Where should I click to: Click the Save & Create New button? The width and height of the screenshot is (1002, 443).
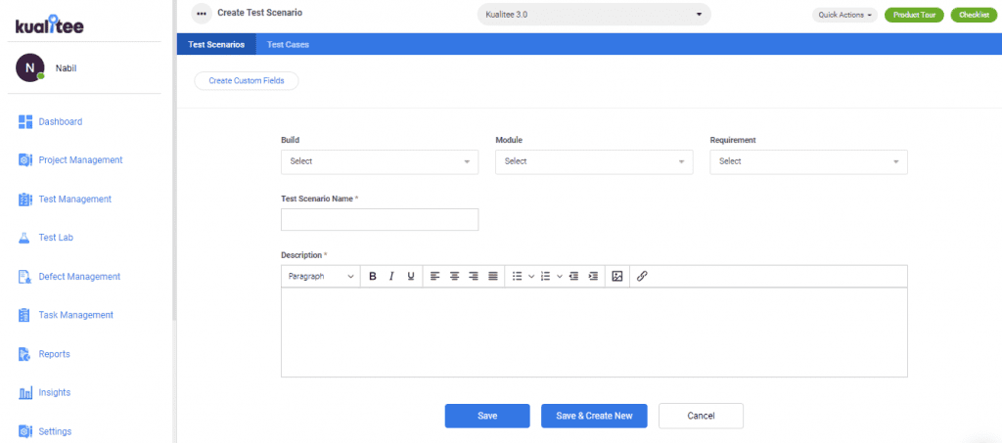click(x=594, y=416)
